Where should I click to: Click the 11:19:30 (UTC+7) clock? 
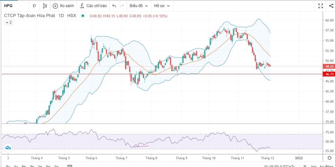point(279,166)
